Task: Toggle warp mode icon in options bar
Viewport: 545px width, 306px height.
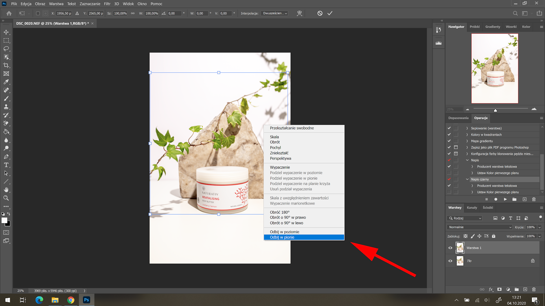Action: click(x=299, y=13)
